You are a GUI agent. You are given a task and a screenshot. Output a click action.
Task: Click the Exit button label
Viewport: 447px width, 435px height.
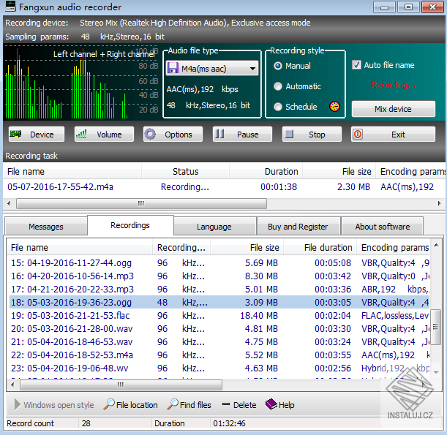[x=398, y=135]
